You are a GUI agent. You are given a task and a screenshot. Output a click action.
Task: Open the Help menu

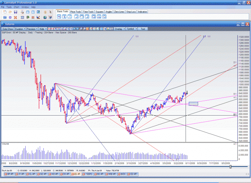(33, 7)
